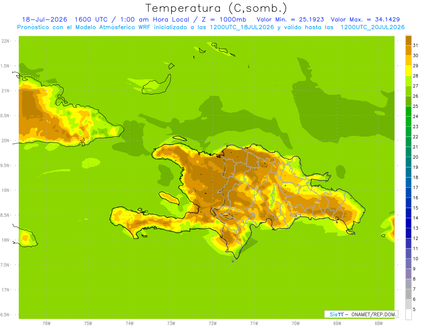Pick the colorbar segment between 27 and 28

pyautogui.click(x=408, y=81)
